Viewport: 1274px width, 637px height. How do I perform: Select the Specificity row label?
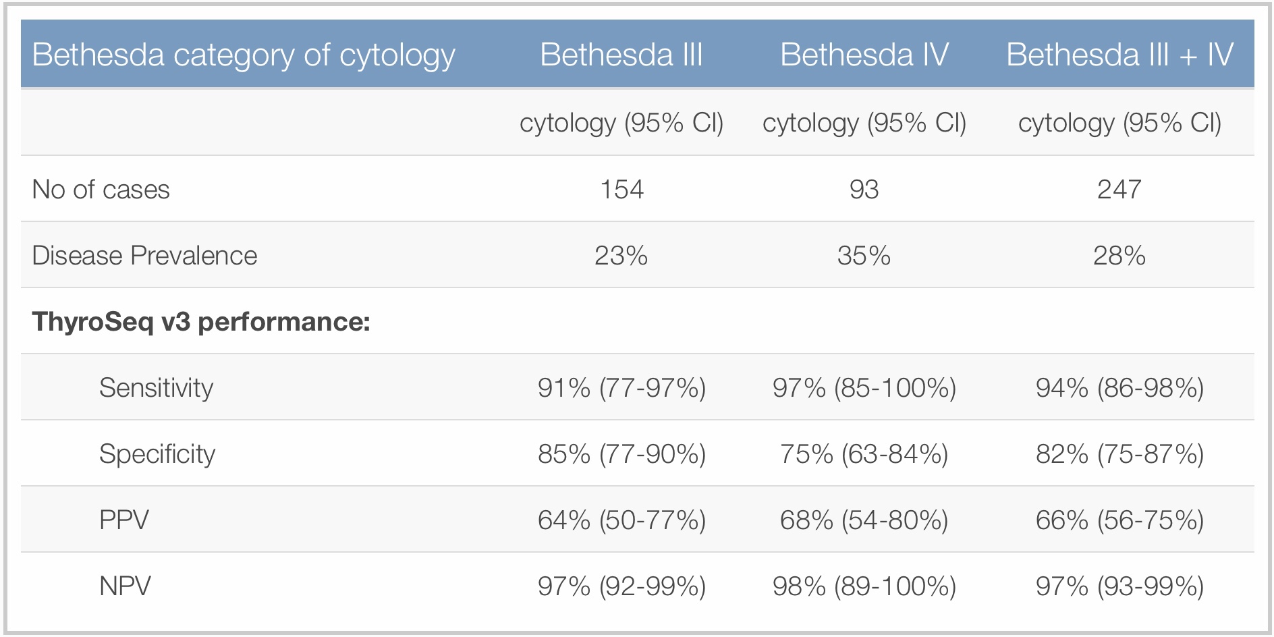tap(157, 454)
